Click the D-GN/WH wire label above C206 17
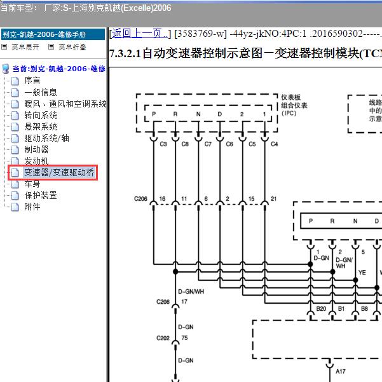 click(191, 291)
